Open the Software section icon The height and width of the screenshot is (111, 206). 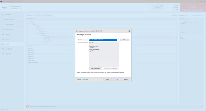pyautogui.click(x=3, y=29)
